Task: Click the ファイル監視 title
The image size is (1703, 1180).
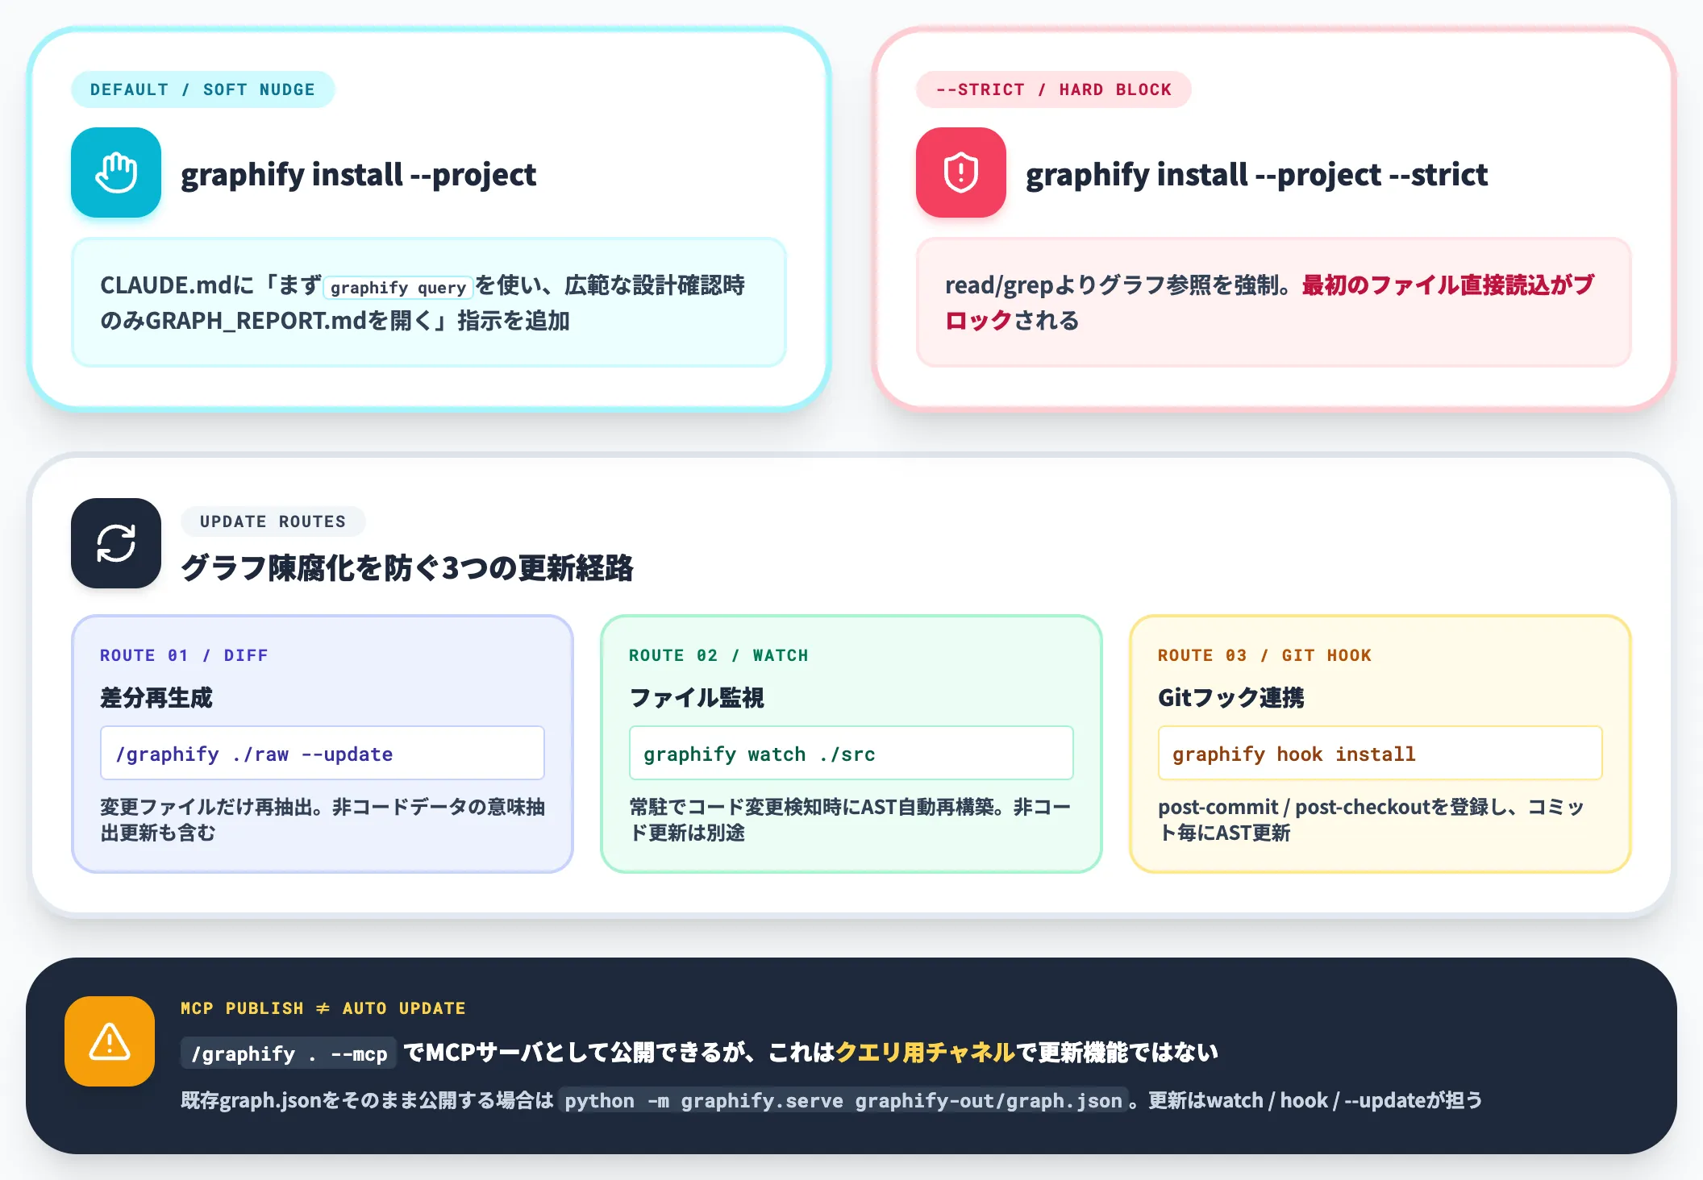Action: tap(696, 697)
